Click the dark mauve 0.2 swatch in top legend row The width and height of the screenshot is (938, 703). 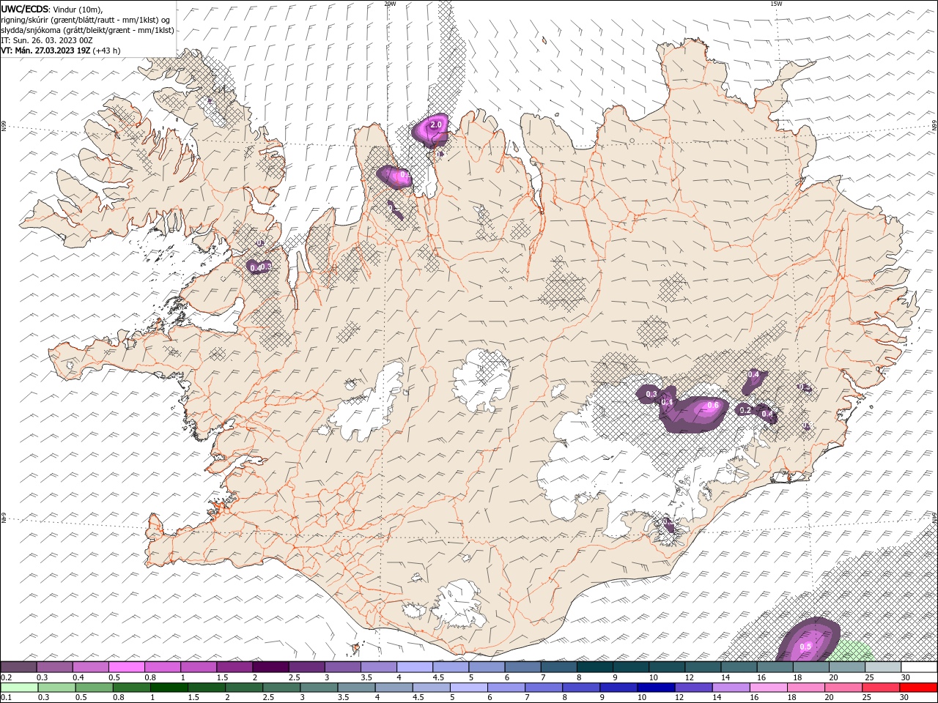[18, 667]
